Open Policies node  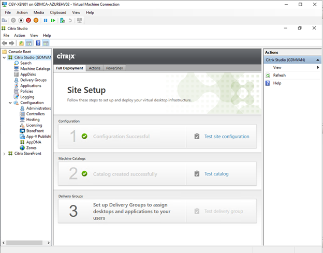click(26, 91)
